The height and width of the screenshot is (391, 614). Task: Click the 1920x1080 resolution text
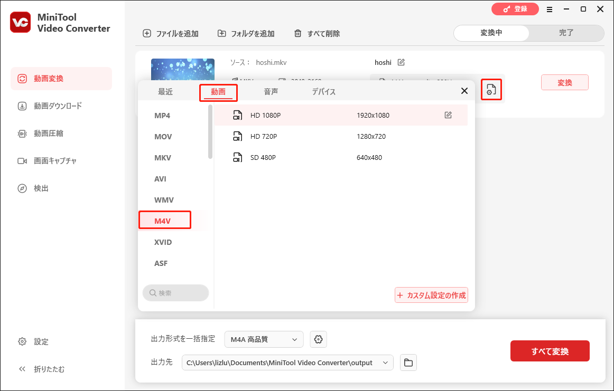click(x=373, y=116)
